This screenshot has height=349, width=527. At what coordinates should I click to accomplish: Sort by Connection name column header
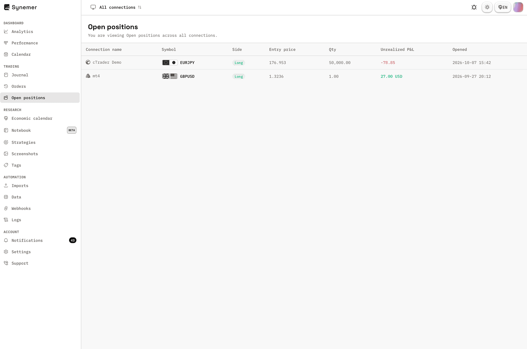pos(104,50)
